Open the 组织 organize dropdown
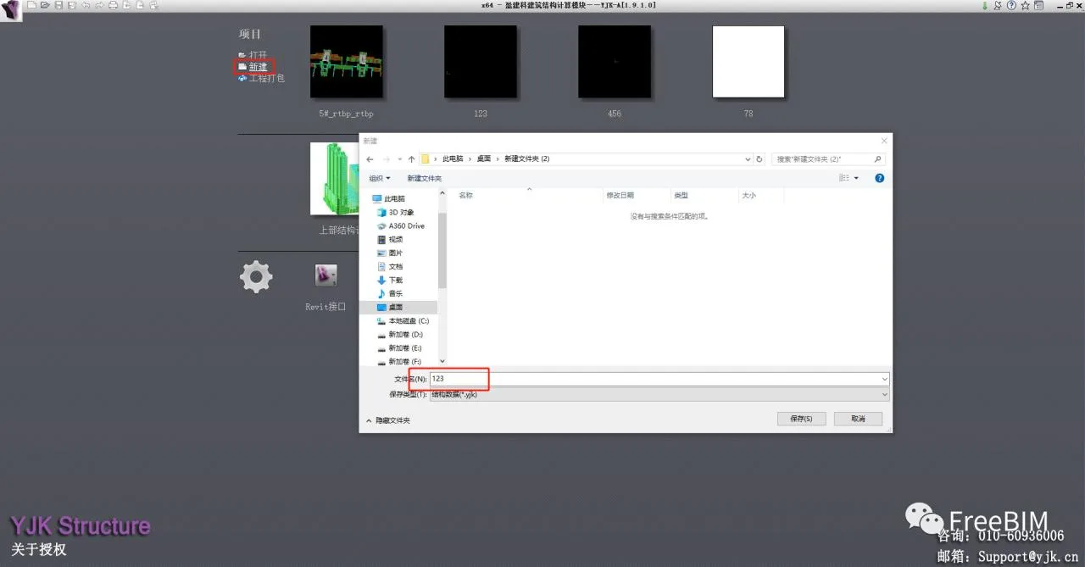 (380, 178)
